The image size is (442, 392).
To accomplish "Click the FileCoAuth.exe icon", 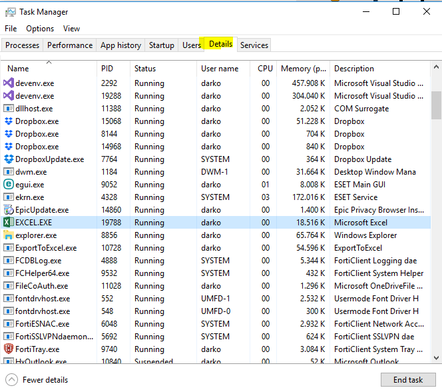I will coord(9,285).
